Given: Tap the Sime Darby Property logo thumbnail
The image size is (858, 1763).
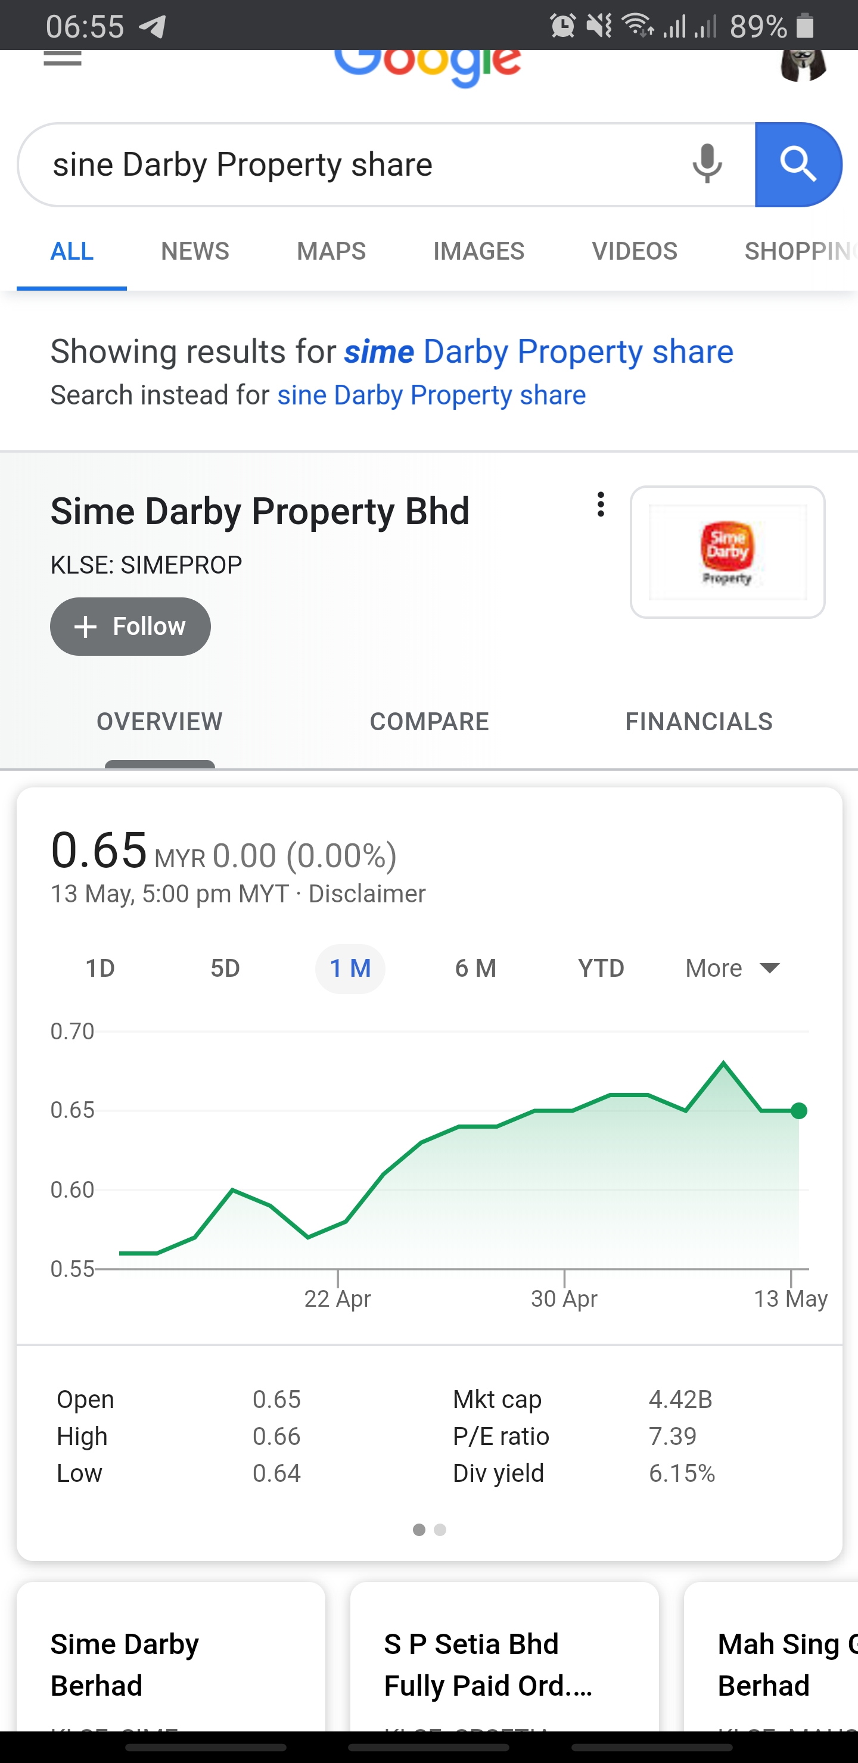Looking at the screenshot, I should [727, 552].
